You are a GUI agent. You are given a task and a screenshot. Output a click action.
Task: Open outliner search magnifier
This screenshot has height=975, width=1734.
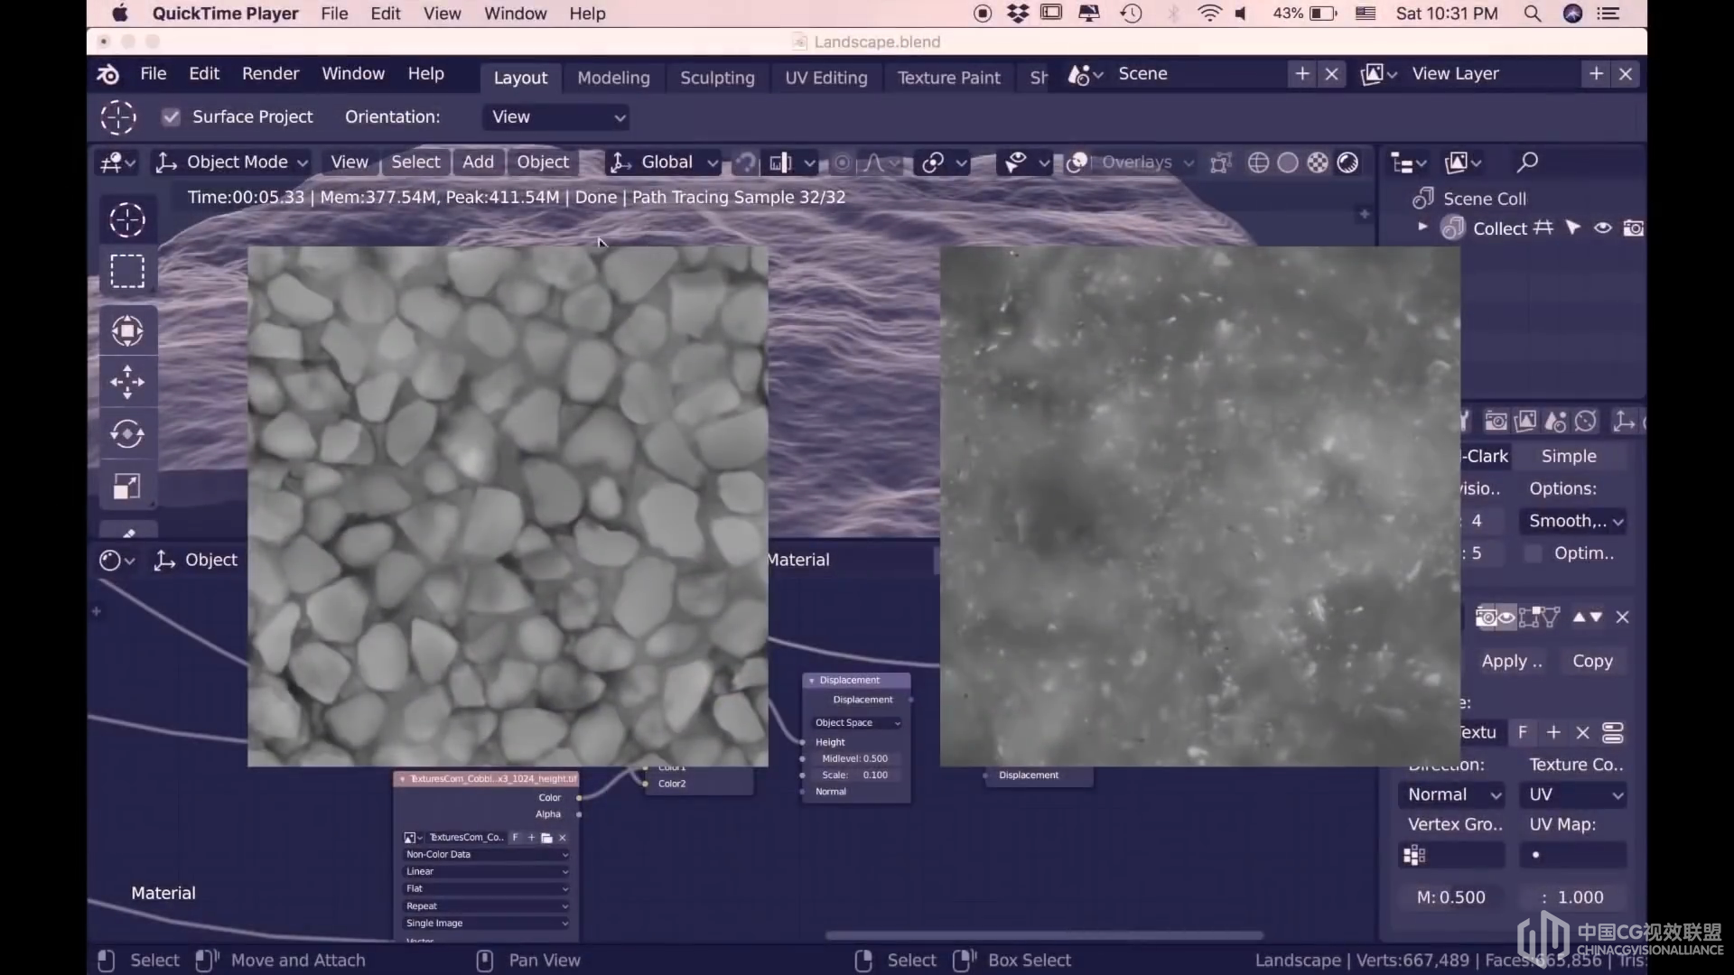coord(1527,162)
